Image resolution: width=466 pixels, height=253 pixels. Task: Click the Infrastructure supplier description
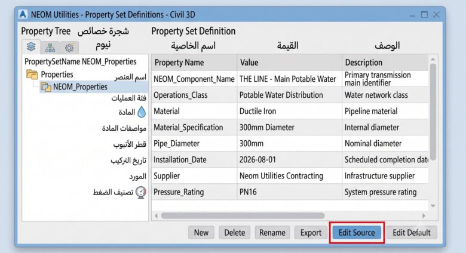click(x=379, y=176)
